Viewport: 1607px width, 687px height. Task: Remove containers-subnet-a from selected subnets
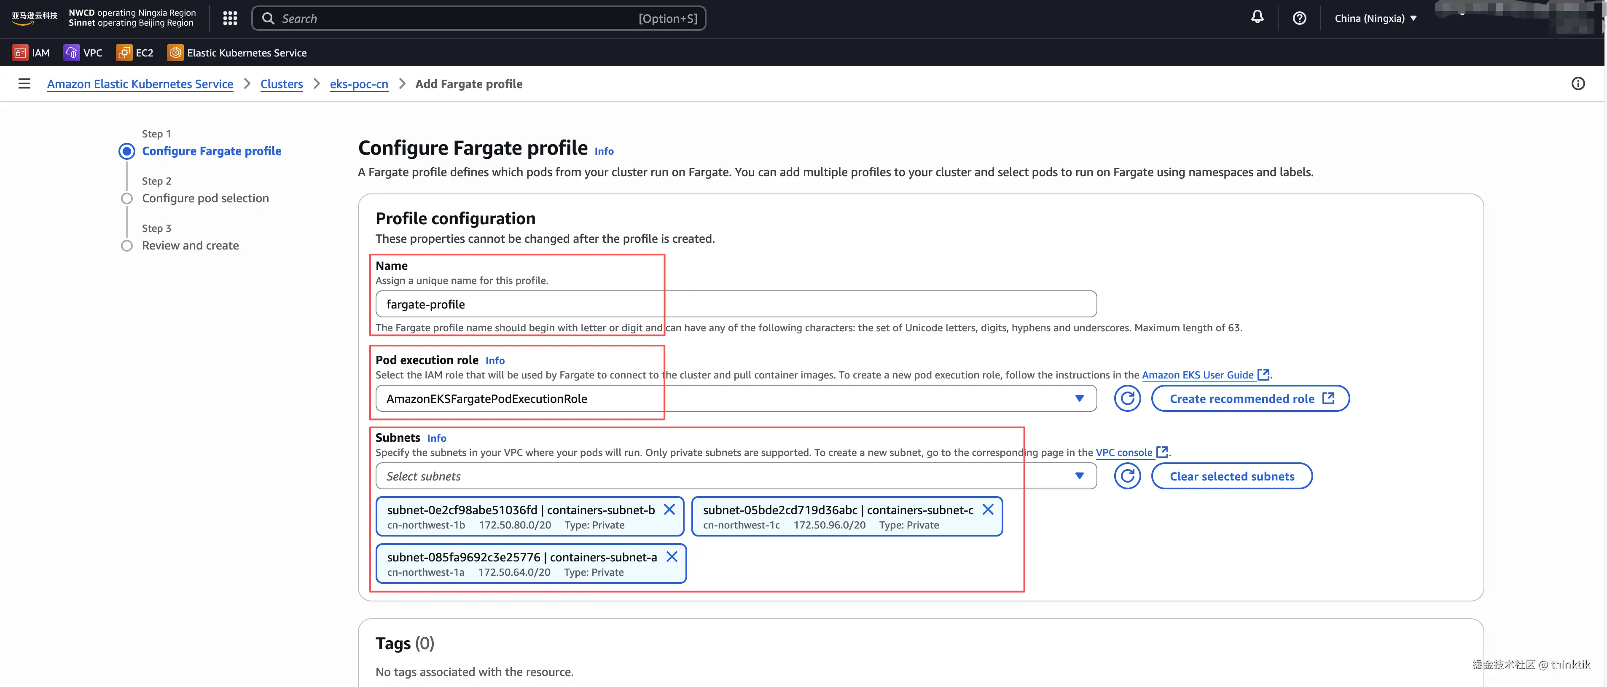[671, 557]
